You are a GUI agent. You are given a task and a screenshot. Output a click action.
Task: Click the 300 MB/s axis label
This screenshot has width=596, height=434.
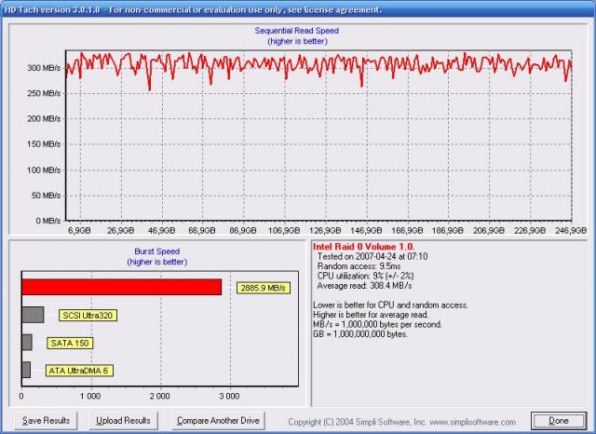pos(44,68)
